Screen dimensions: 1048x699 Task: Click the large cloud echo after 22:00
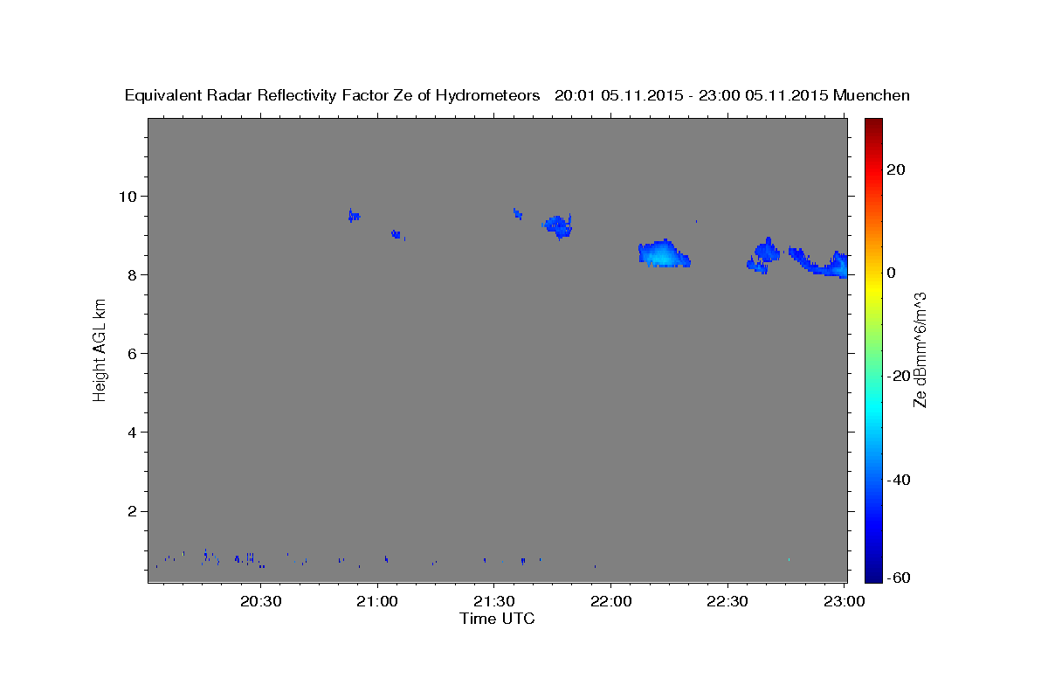pyautogui.click(x=664, y=253)
